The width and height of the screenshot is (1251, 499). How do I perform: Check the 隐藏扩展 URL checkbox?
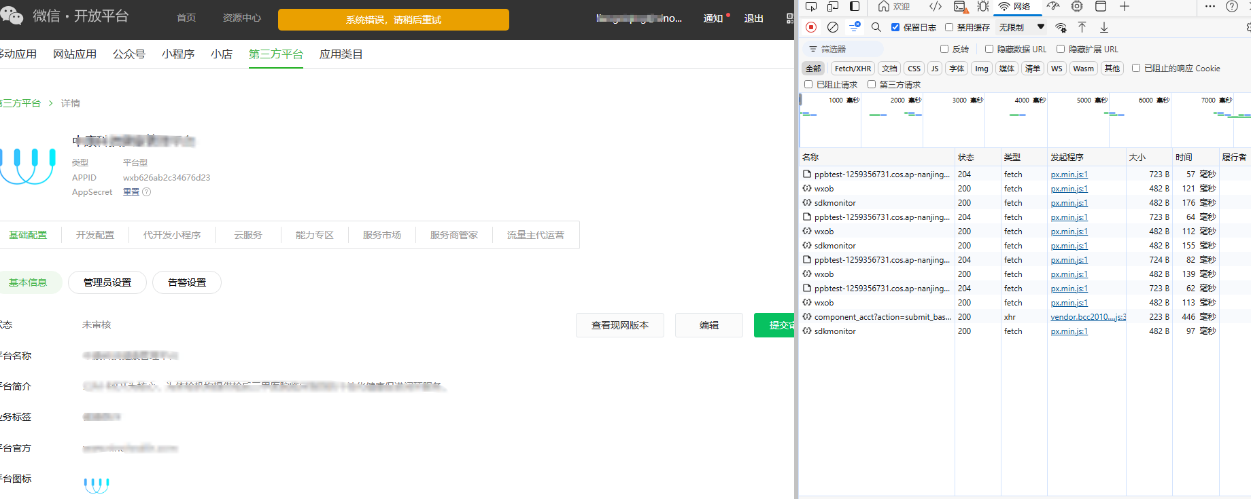pos(1061,49)
